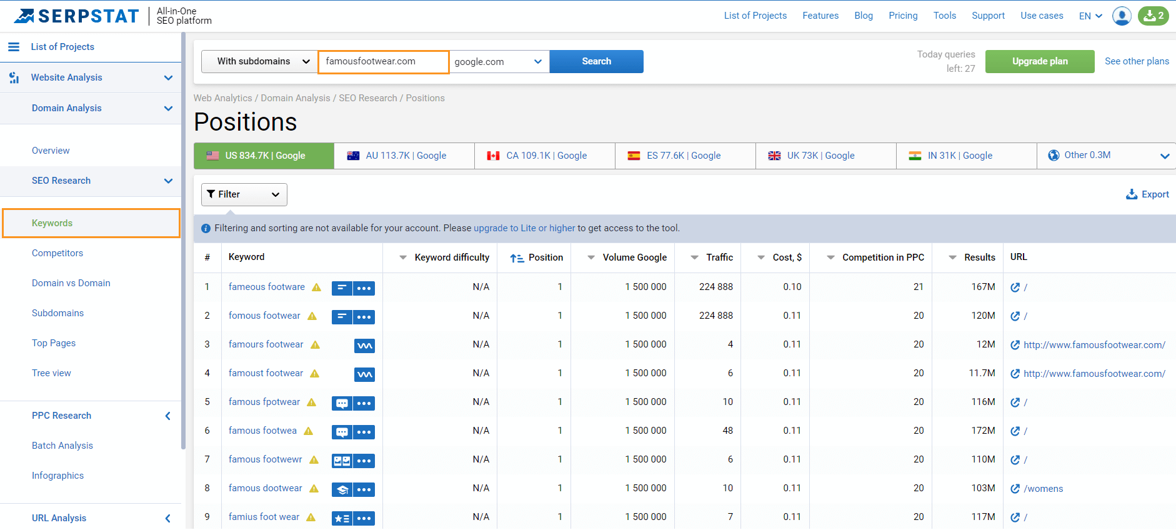Click the info icon in the filtering notice
Screen dimensions: 1176x530
coord(206,229)
